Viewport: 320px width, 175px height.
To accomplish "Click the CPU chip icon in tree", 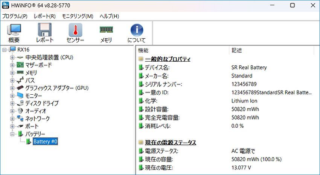I will (20, 57).
